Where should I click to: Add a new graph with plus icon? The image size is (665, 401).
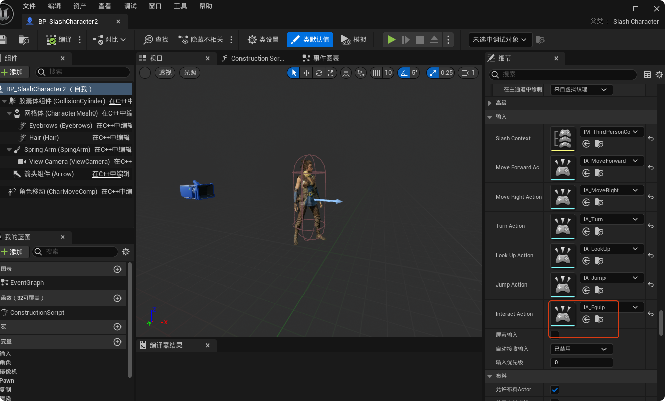[117, 269]
